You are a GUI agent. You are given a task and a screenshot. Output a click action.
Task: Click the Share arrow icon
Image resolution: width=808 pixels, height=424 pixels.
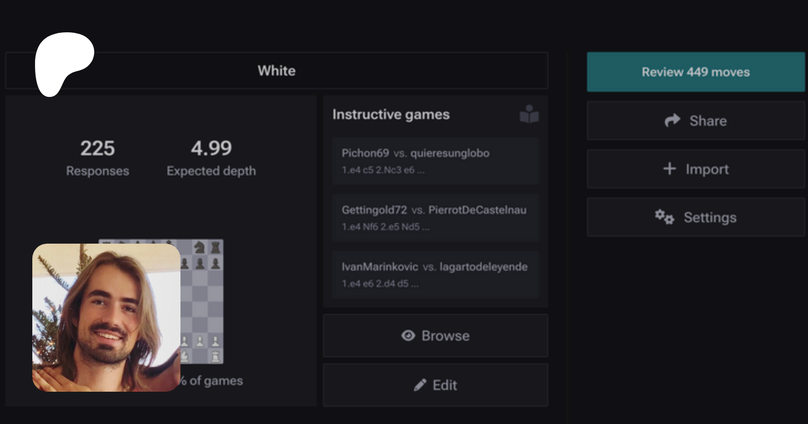tap(672, 120)
